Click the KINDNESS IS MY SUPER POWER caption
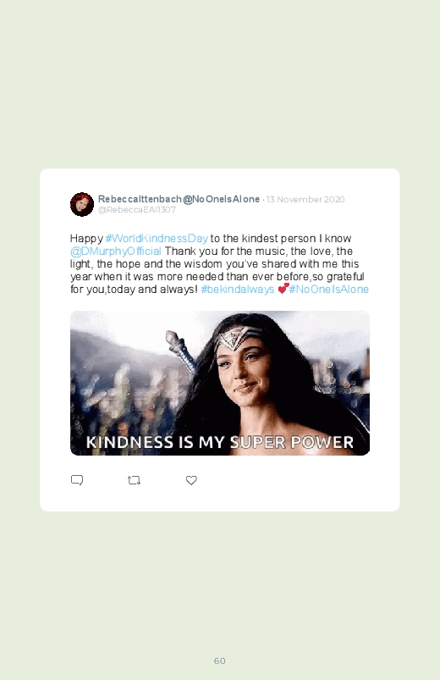 coord(220,442)
